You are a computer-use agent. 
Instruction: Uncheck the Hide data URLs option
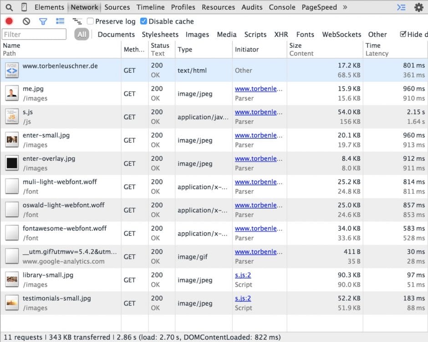tap(403, 34)
